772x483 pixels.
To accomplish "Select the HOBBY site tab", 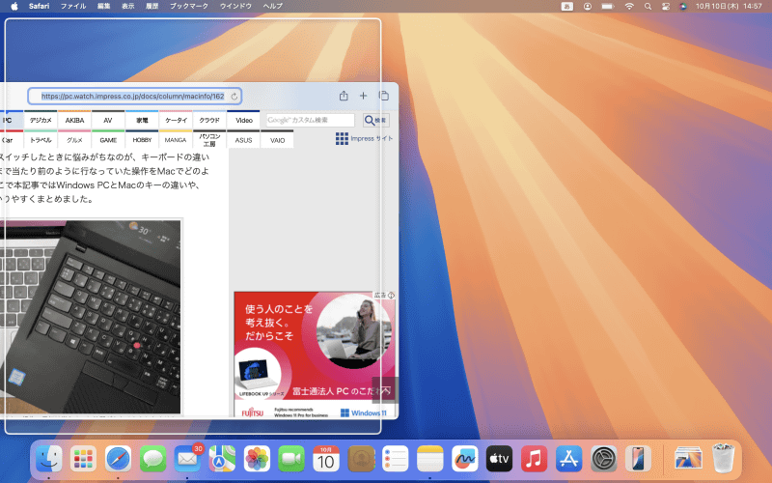I will point(142,139).
